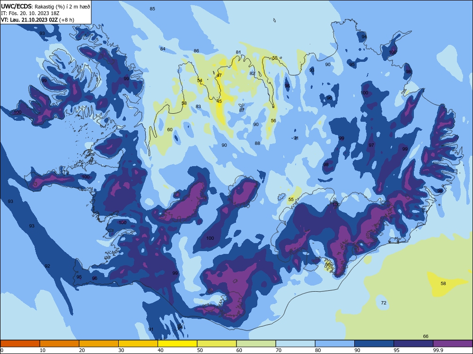
Task: Click the amber 30–40 legend swatch
Action: 138,344
